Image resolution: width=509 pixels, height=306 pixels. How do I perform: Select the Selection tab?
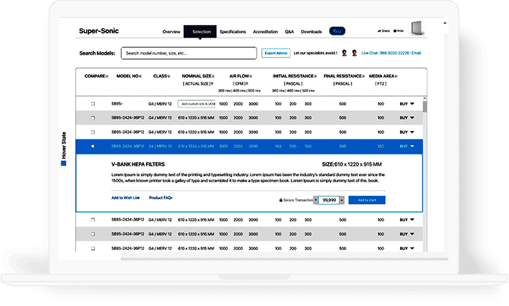coord(200,31)
